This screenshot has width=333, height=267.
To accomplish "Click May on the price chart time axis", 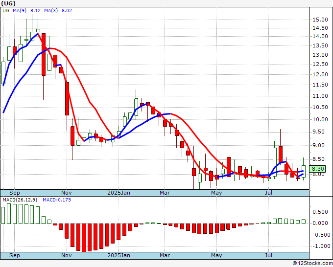I will pos(216,193).
